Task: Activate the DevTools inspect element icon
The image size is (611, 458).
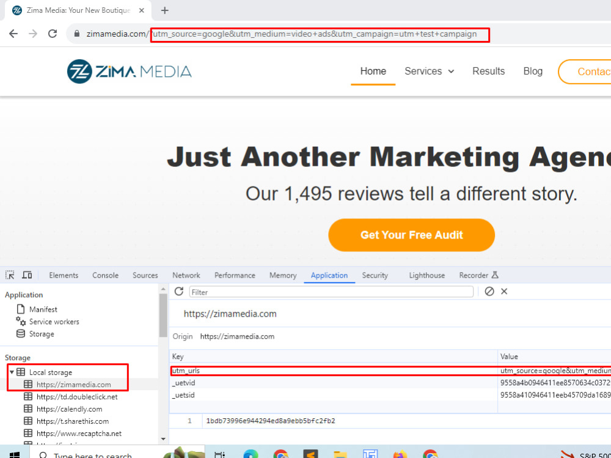Action: click(10, 275)
